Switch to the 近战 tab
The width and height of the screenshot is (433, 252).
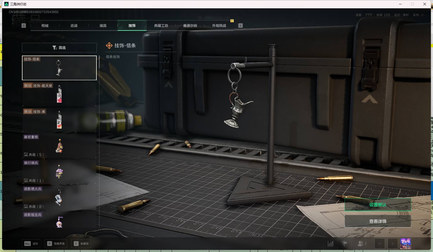pyautogui.click(x=74, y=25)
